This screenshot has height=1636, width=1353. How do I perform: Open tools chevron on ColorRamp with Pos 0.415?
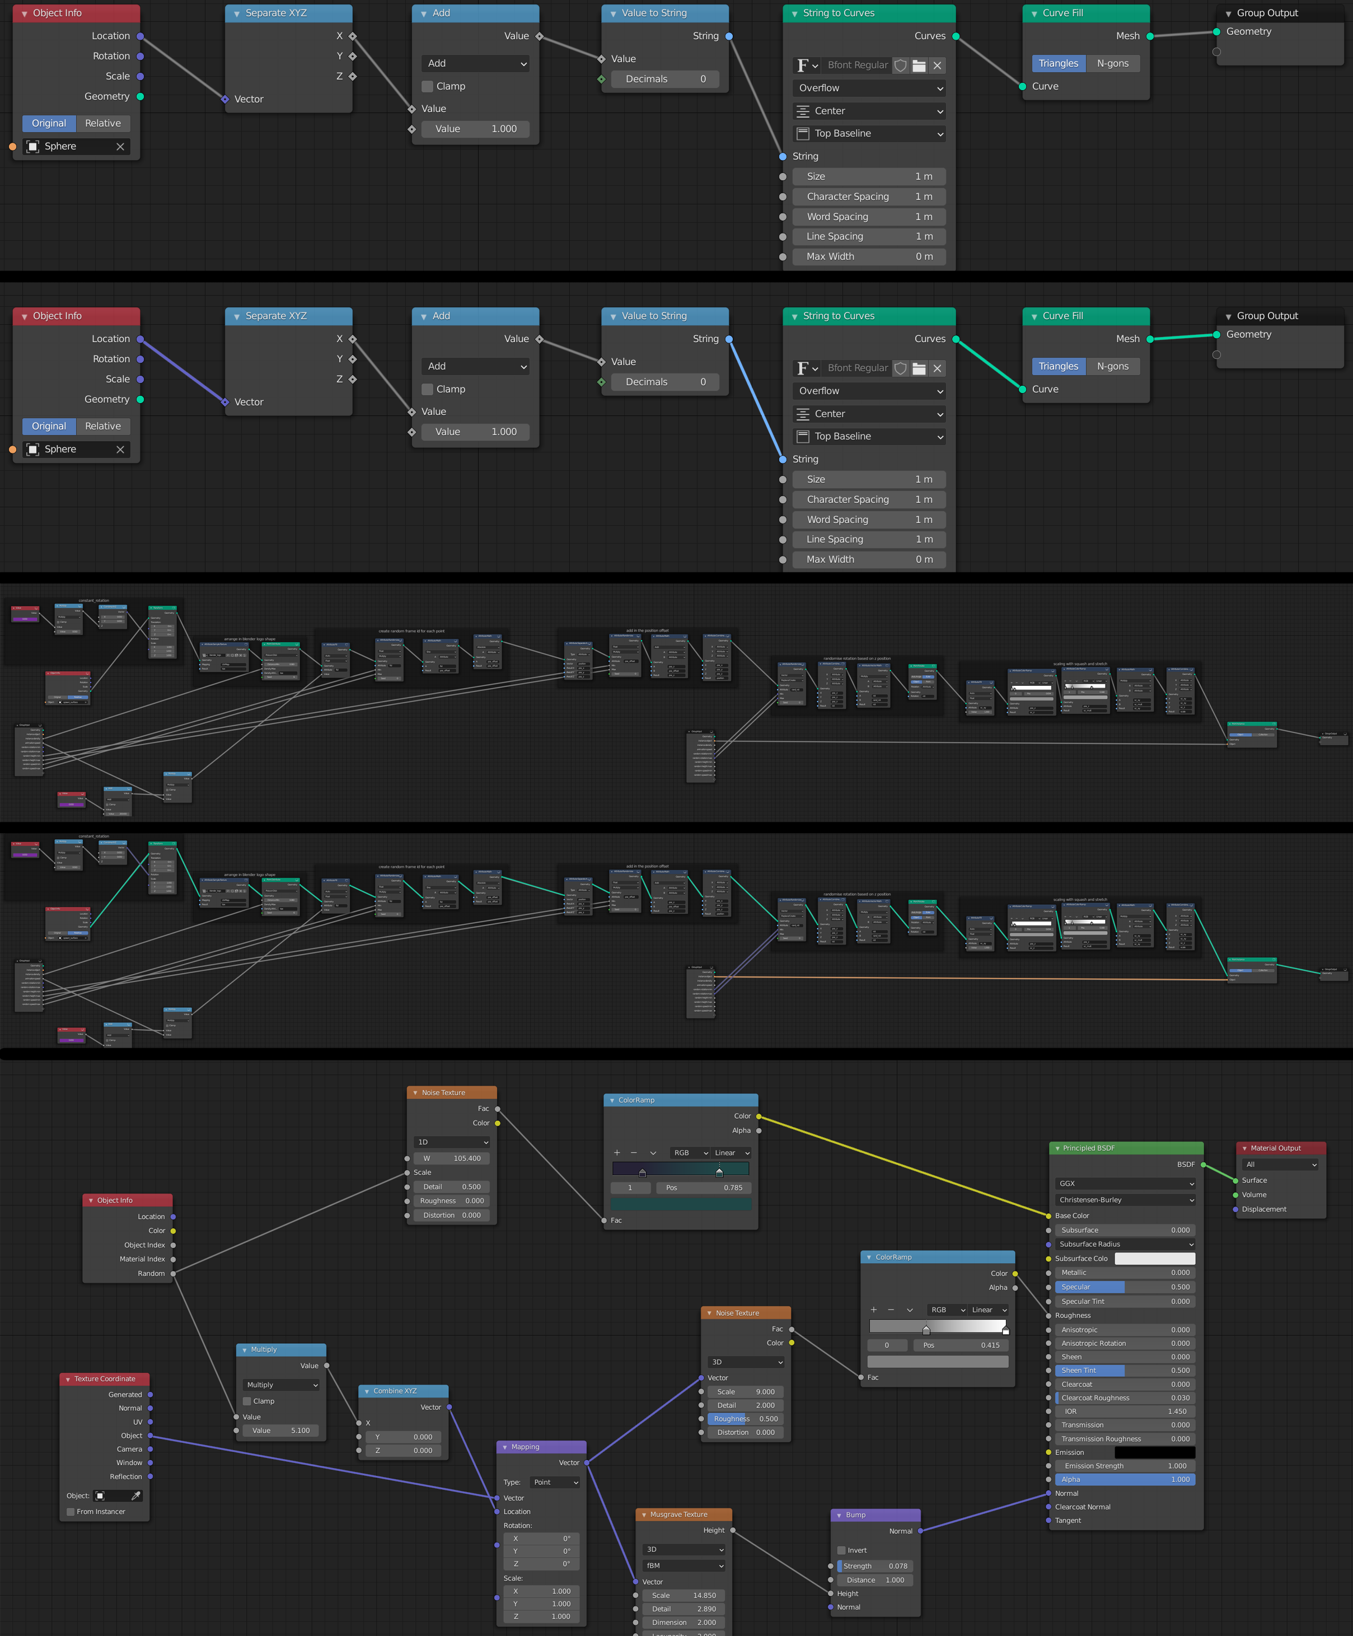pyautogui.click(x=910, y=1310)
